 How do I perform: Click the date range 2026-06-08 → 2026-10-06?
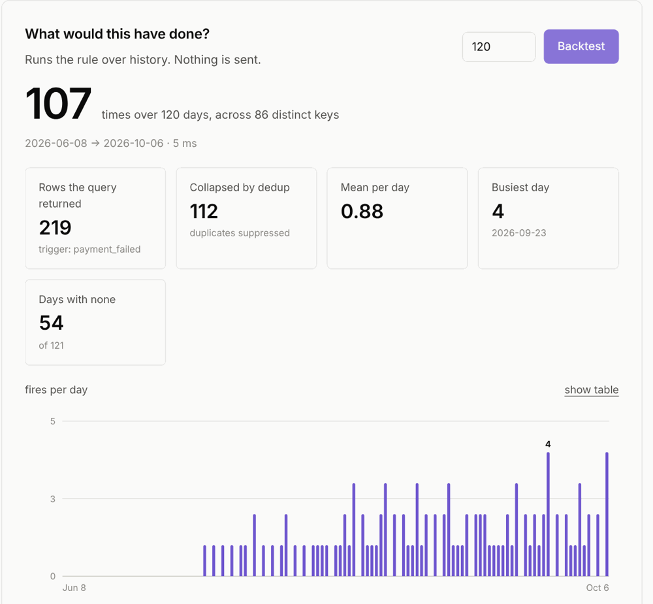click(94, 143)
